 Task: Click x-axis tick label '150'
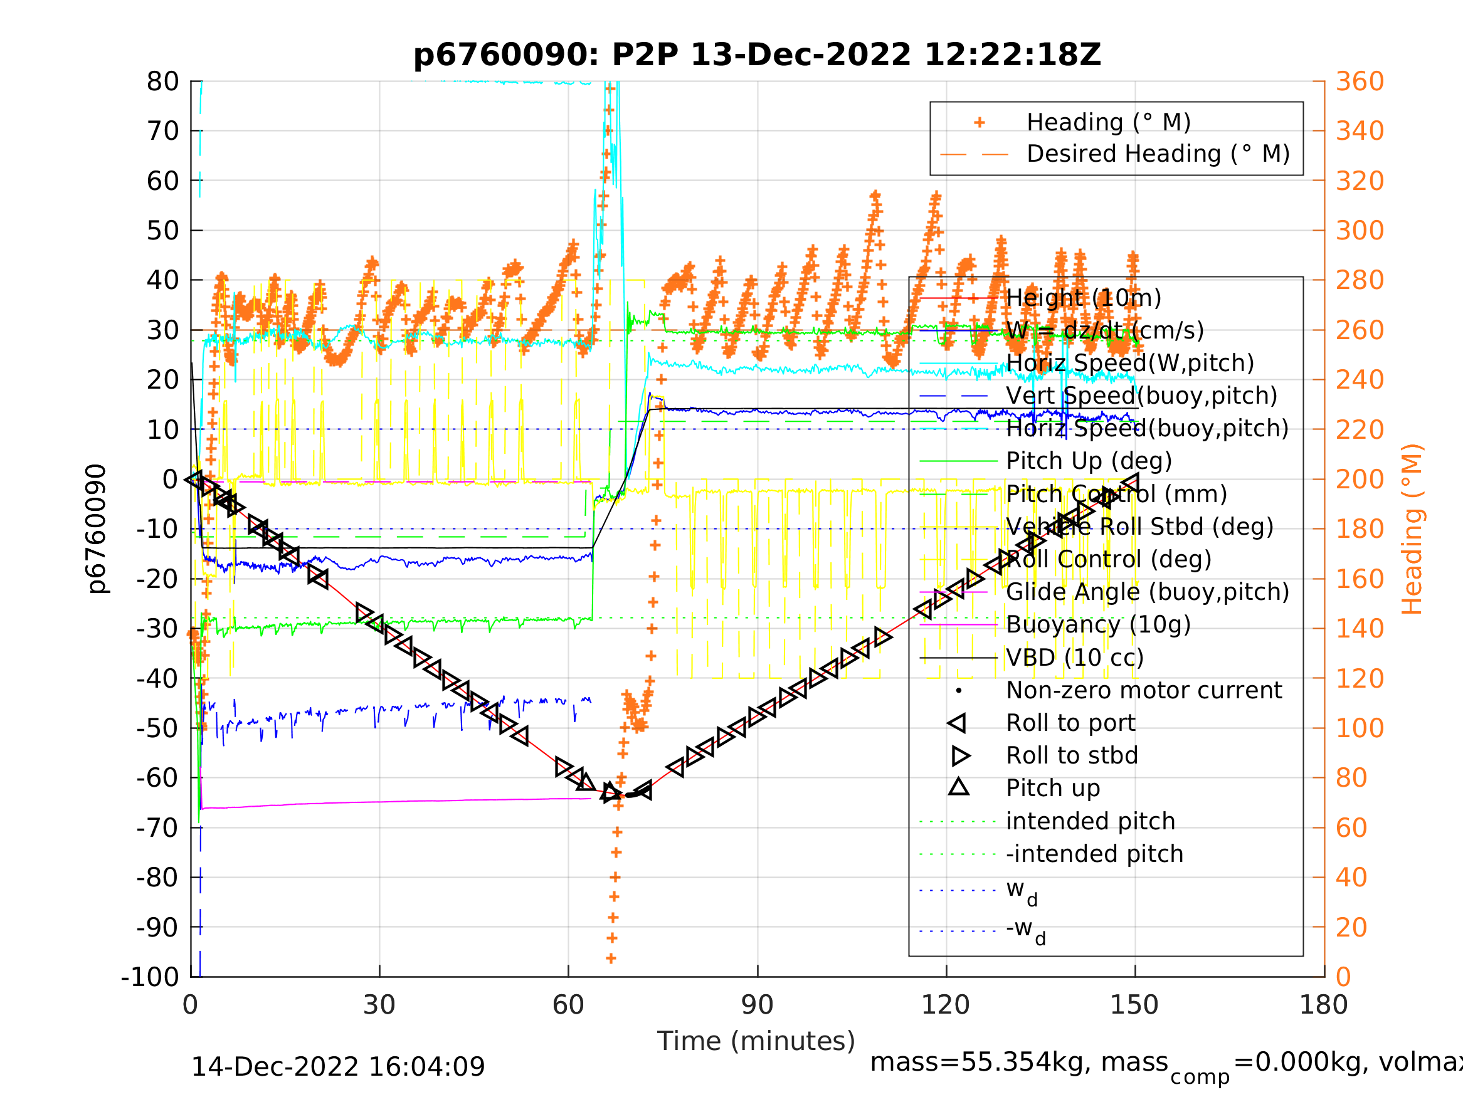(1134, 1005)
